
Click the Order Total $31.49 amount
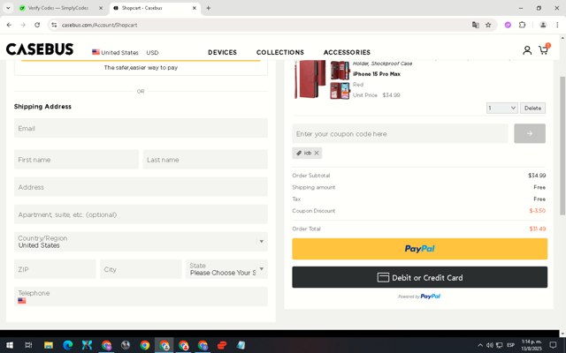pyautogui.click(x=537, y=229)
